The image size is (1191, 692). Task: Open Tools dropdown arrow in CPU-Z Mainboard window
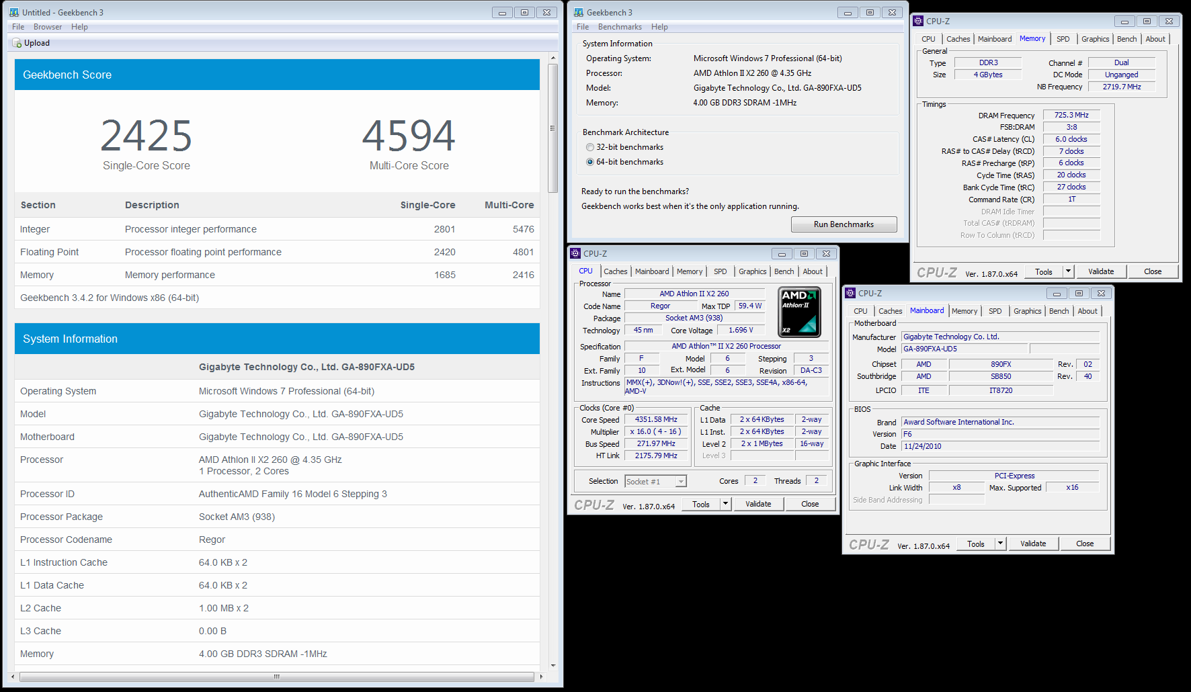pyautogui.click(x=1000, y=544)
